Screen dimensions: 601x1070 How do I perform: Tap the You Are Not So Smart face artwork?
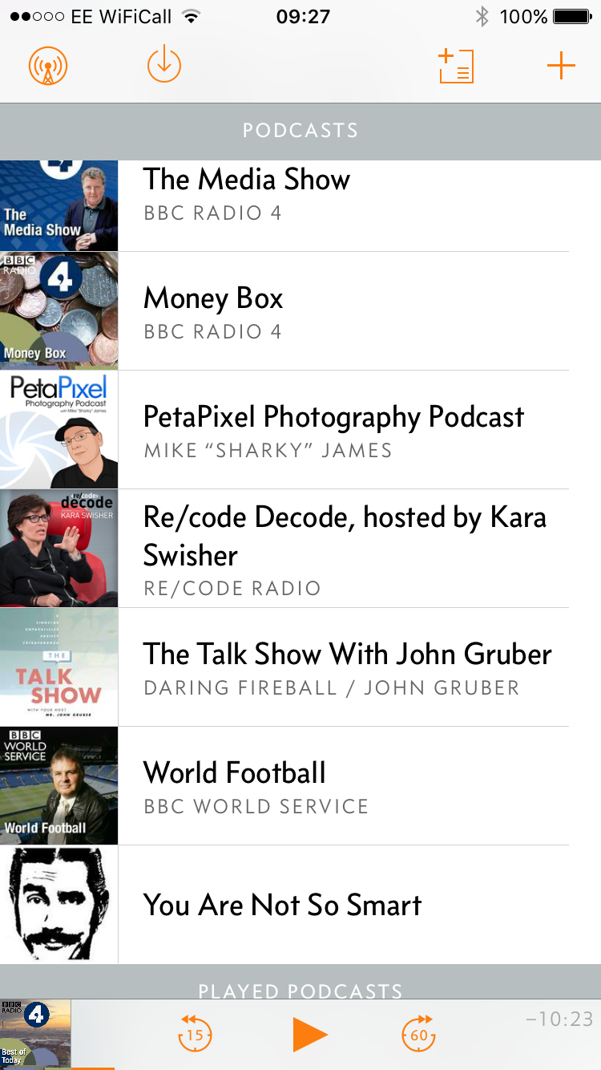(x=58, y=904)
